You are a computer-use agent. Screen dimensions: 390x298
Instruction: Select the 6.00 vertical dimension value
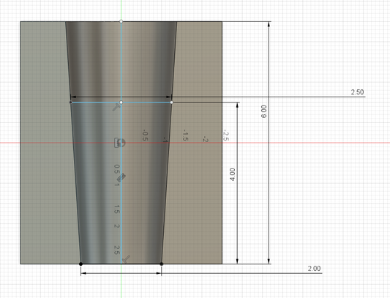pyautogui.click(x=263, y=111)
